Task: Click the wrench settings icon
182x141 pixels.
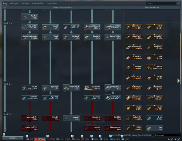Action: (169, 139)
